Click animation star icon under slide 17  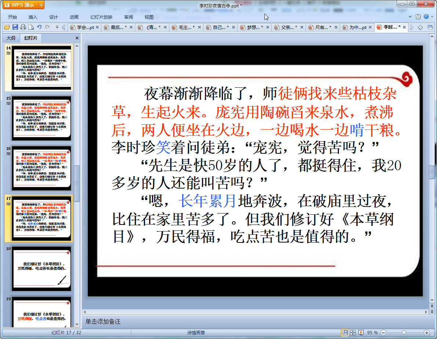pyautogui.click(x=9, y=204)
